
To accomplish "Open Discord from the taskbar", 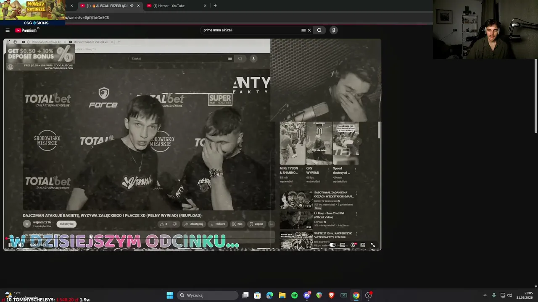I will point(307,295).
